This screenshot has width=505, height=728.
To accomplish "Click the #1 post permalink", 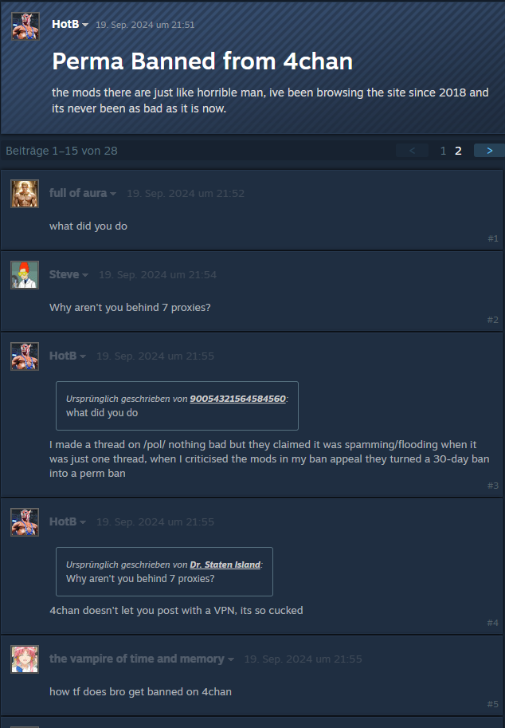I will click(x=493, y=238).
